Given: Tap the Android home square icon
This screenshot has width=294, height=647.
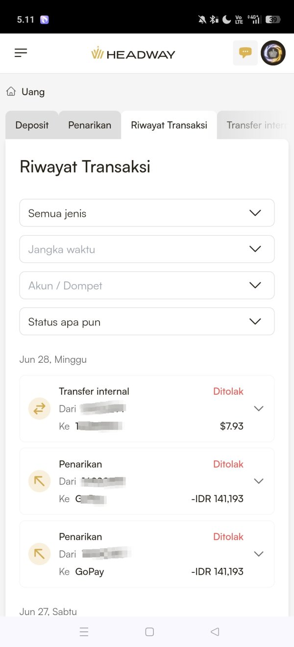Looking at the screenshot, I should (x=149, y=632).
